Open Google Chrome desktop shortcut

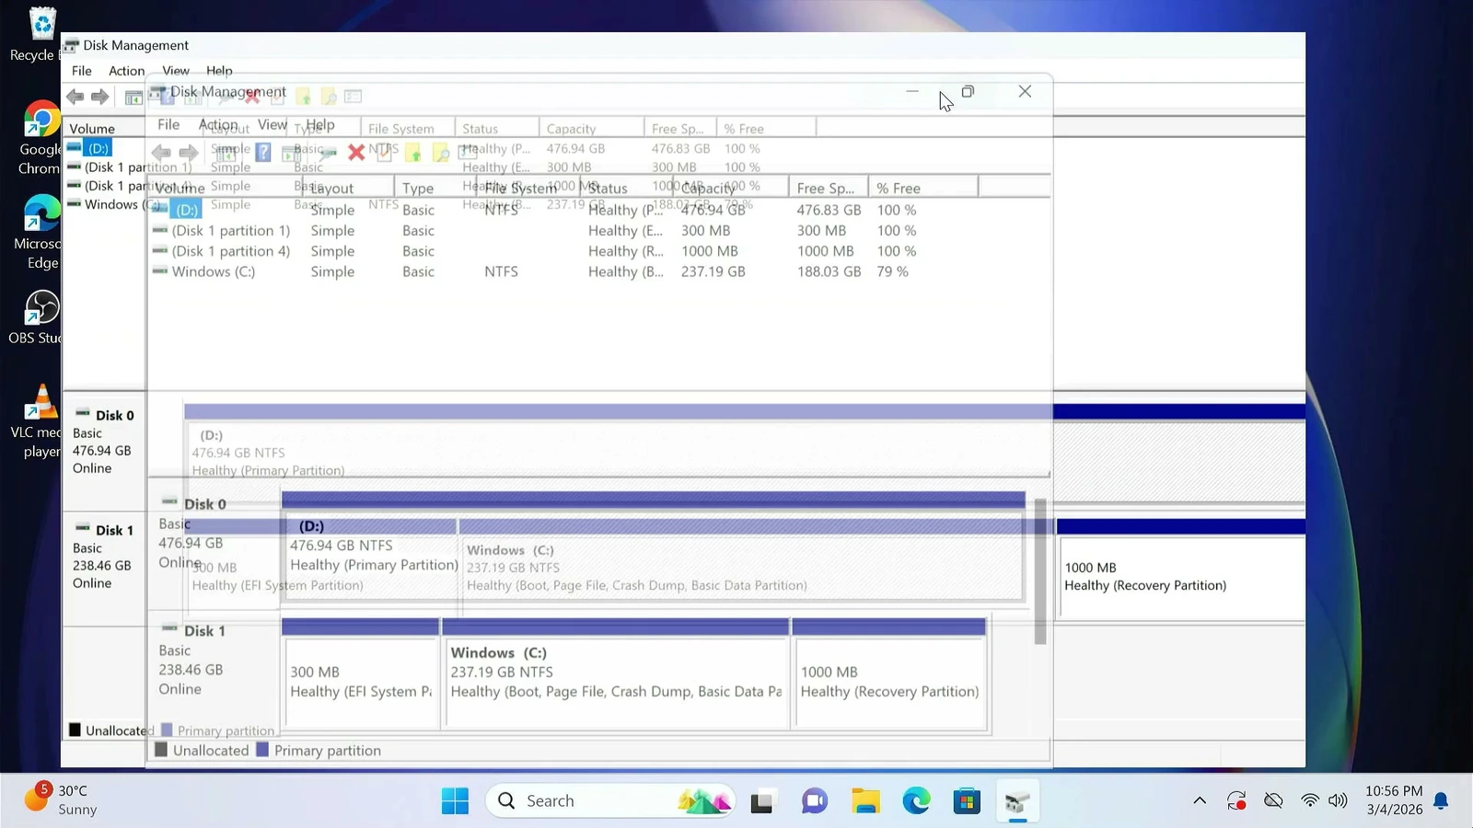pyautogui.click(x=41, y=138)
